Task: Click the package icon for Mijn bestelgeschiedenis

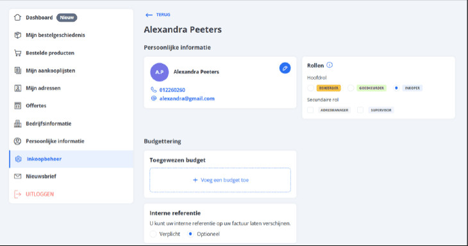Action: click(17, 35)
